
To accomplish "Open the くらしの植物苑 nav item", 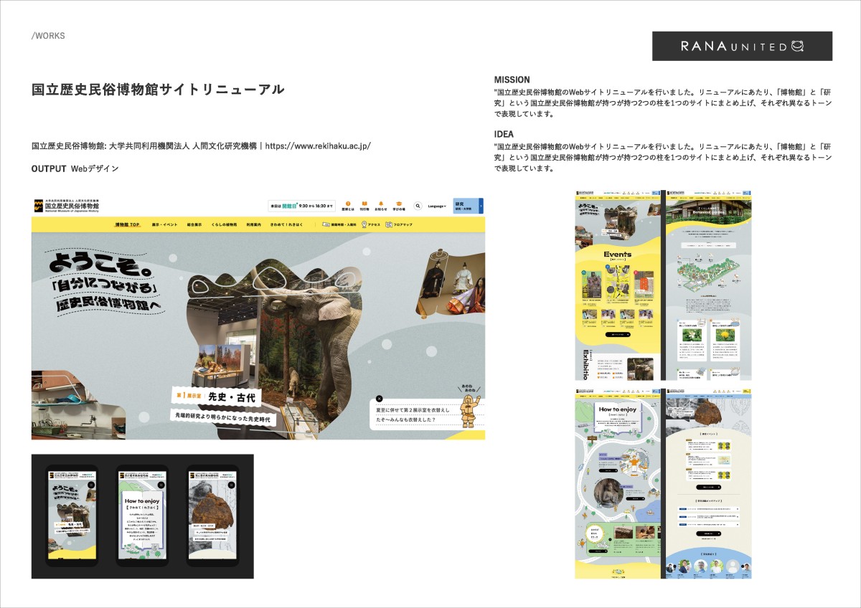I will pyautogui.click(x=224, y=225).
